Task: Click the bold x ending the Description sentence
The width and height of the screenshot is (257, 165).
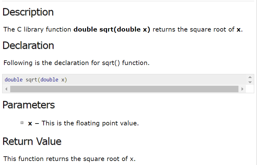Action: (239, 30)
